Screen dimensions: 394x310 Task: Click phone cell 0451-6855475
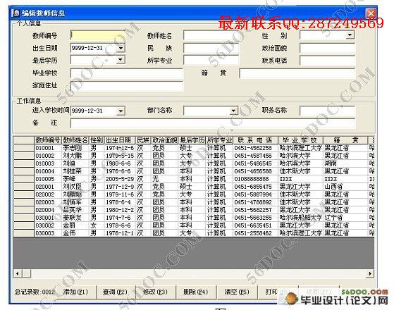256,187
